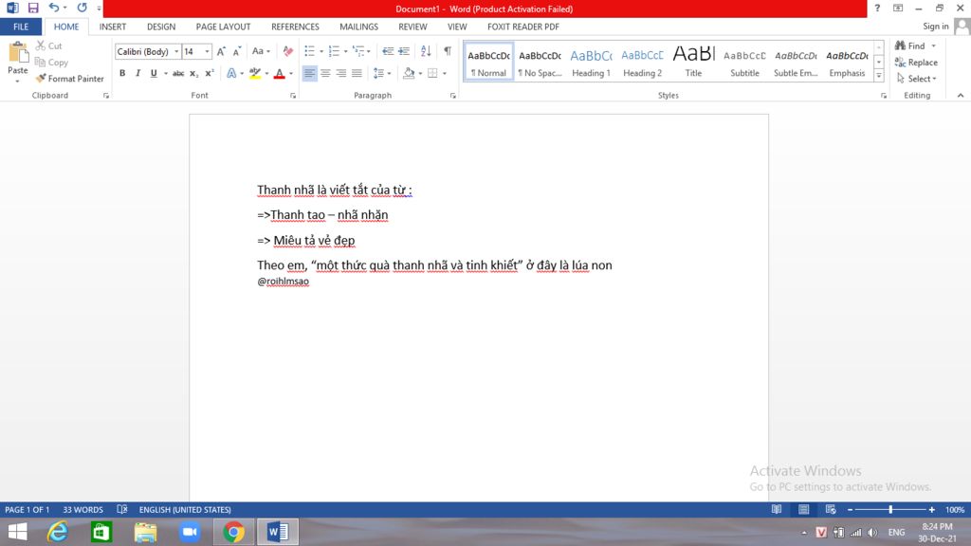
Task: Apply the Title style
Action: [693, 62]
